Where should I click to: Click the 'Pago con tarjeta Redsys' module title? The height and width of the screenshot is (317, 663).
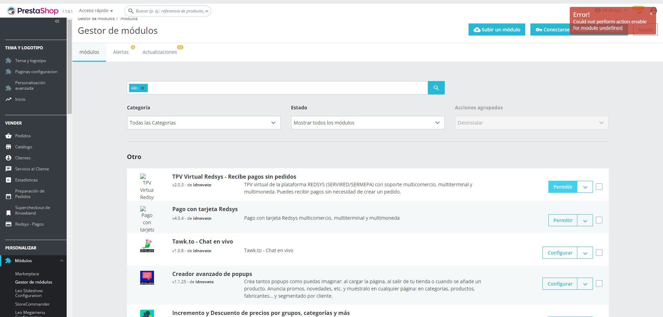click(x=205, y=209)
